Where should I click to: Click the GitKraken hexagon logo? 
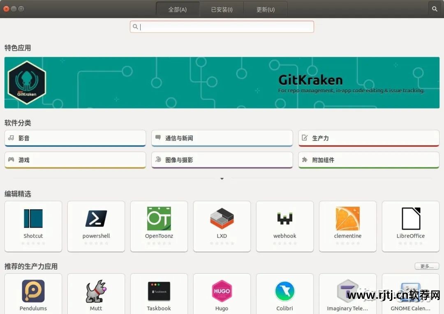coord(27,82)
